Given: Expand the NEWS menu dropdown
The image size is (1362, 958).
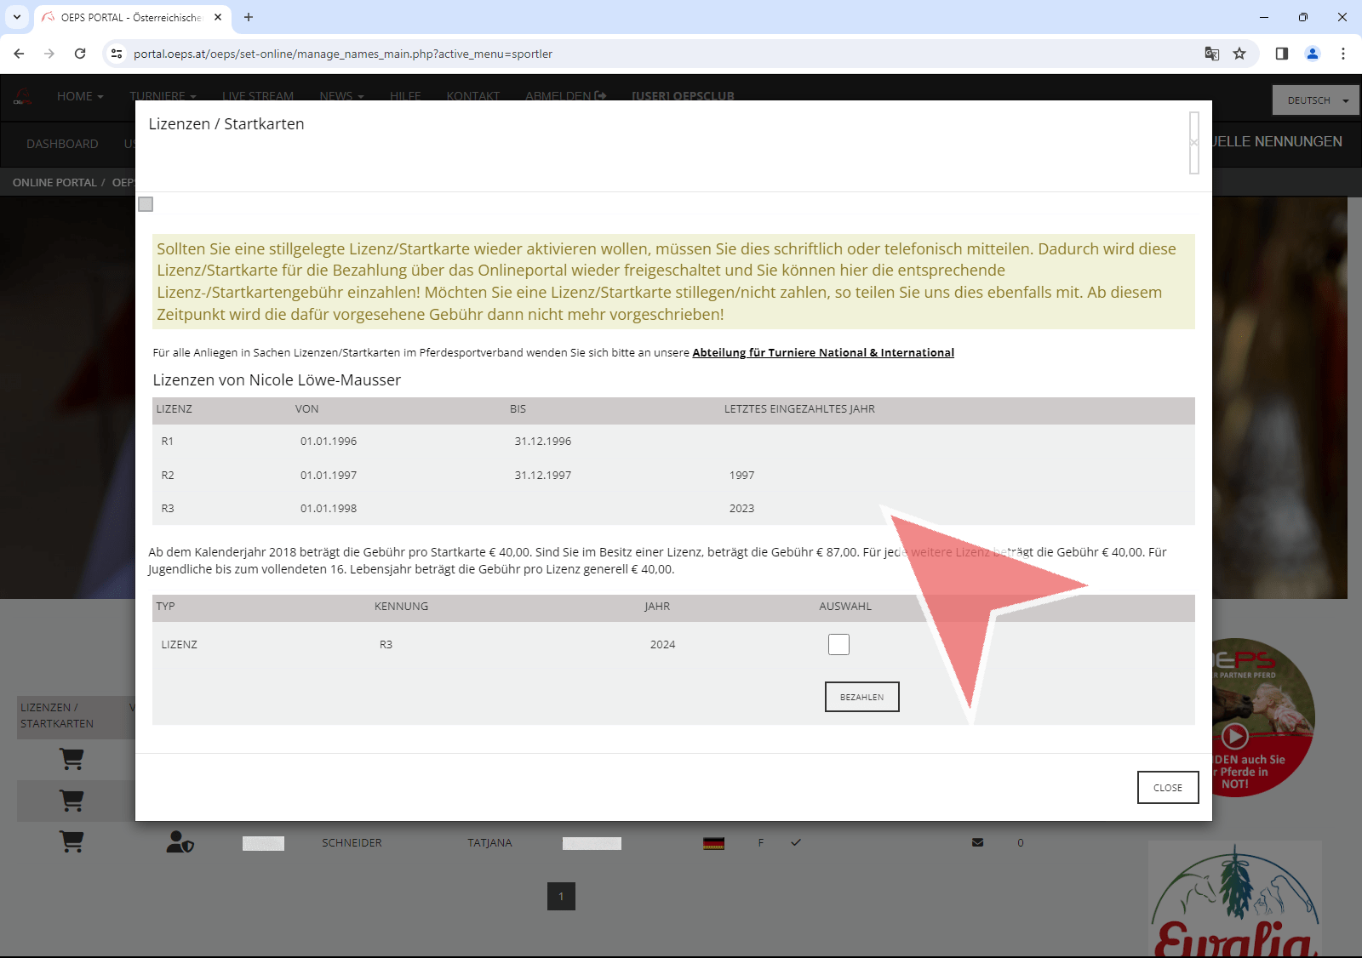Looking at the screenshot, I should [341, 96].
